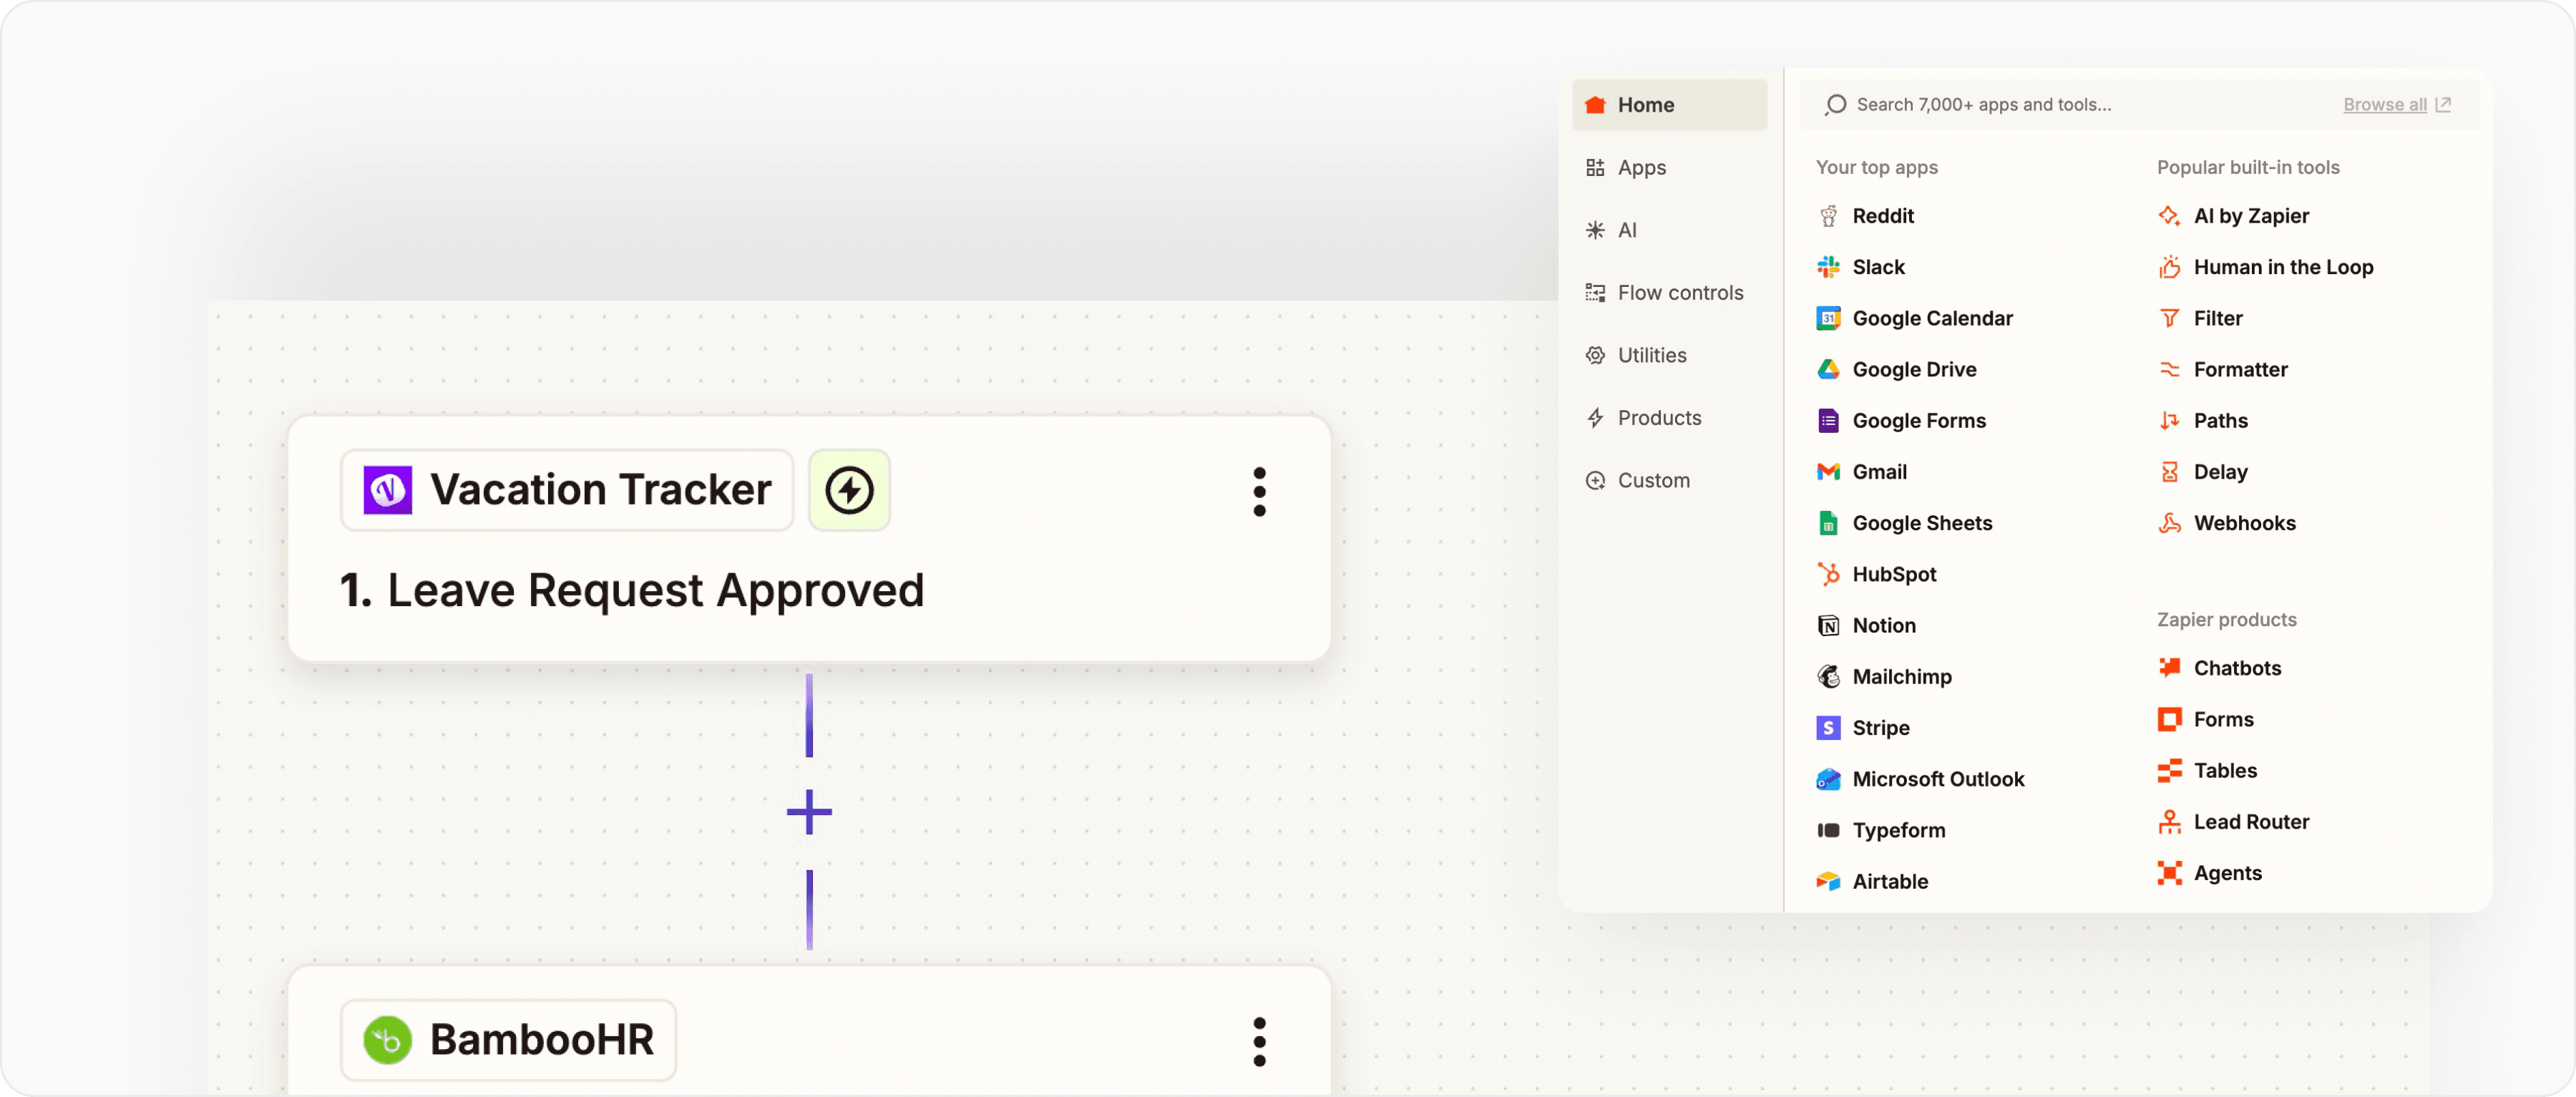This screenshot has height=1097, width=2576.
Task: Open the three-dot menu on BambooHR step
Action: (1259, 1041)
